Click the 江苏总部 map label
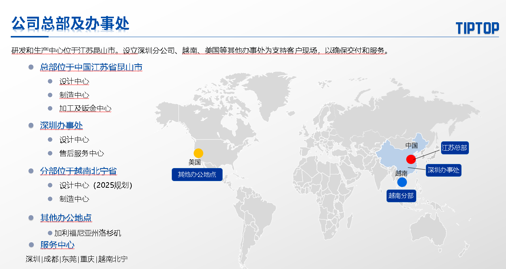The width and height of the screenshot is (506, 269). 454,148
